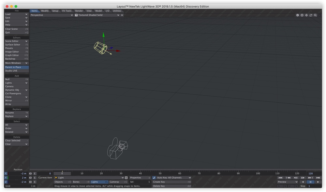Click the end frame 120 field
The width and height of the screenshot is (326, 192).
(314, 173)
